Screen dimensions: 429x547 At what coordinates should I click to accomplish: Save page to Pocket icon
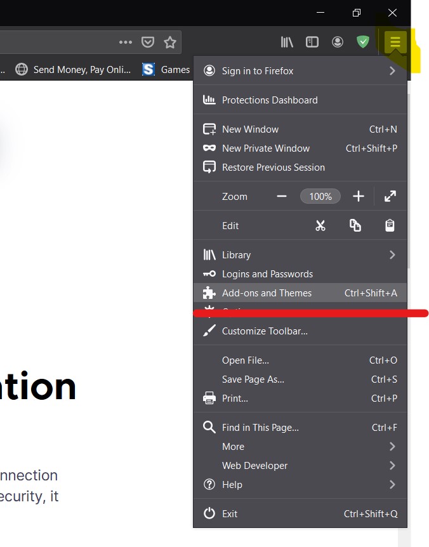tap(148, 43)
